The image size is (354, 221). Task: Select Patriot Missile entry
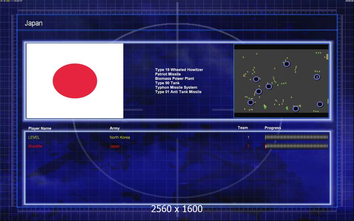[x=168, y=74]
